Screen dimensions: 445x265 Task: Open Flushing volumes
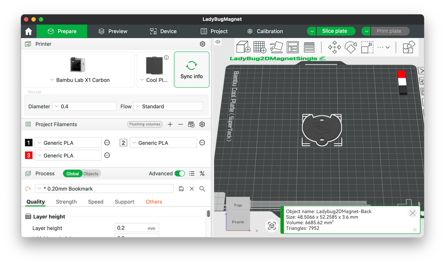[145, 124]
